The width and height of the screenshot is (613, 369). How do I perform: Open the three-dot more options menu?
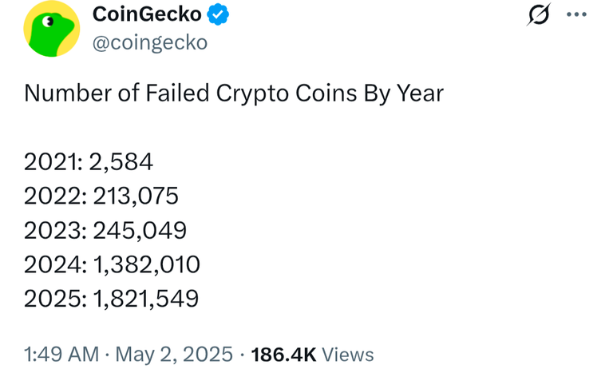click(576, 14)
